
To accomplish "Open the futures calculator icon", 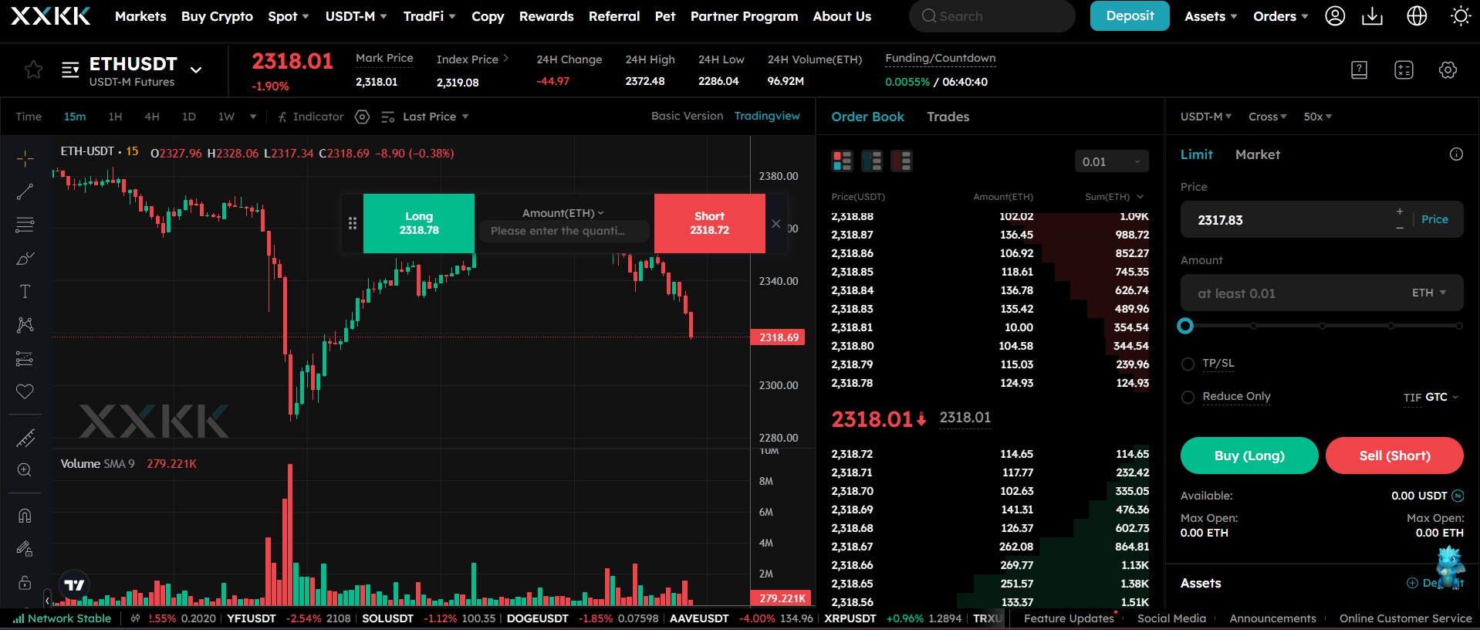I will pyautogui.click(x=1404, y=70).
